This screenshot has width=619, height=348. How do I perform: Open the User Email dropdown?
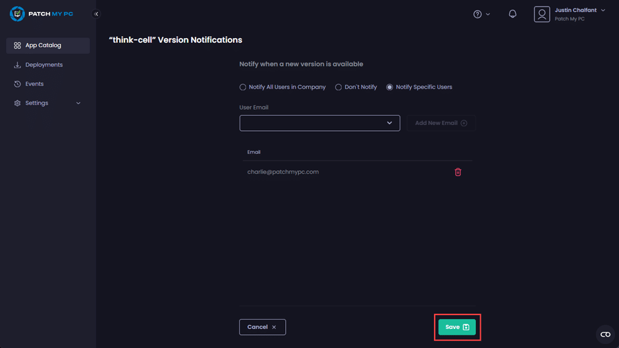319,123
